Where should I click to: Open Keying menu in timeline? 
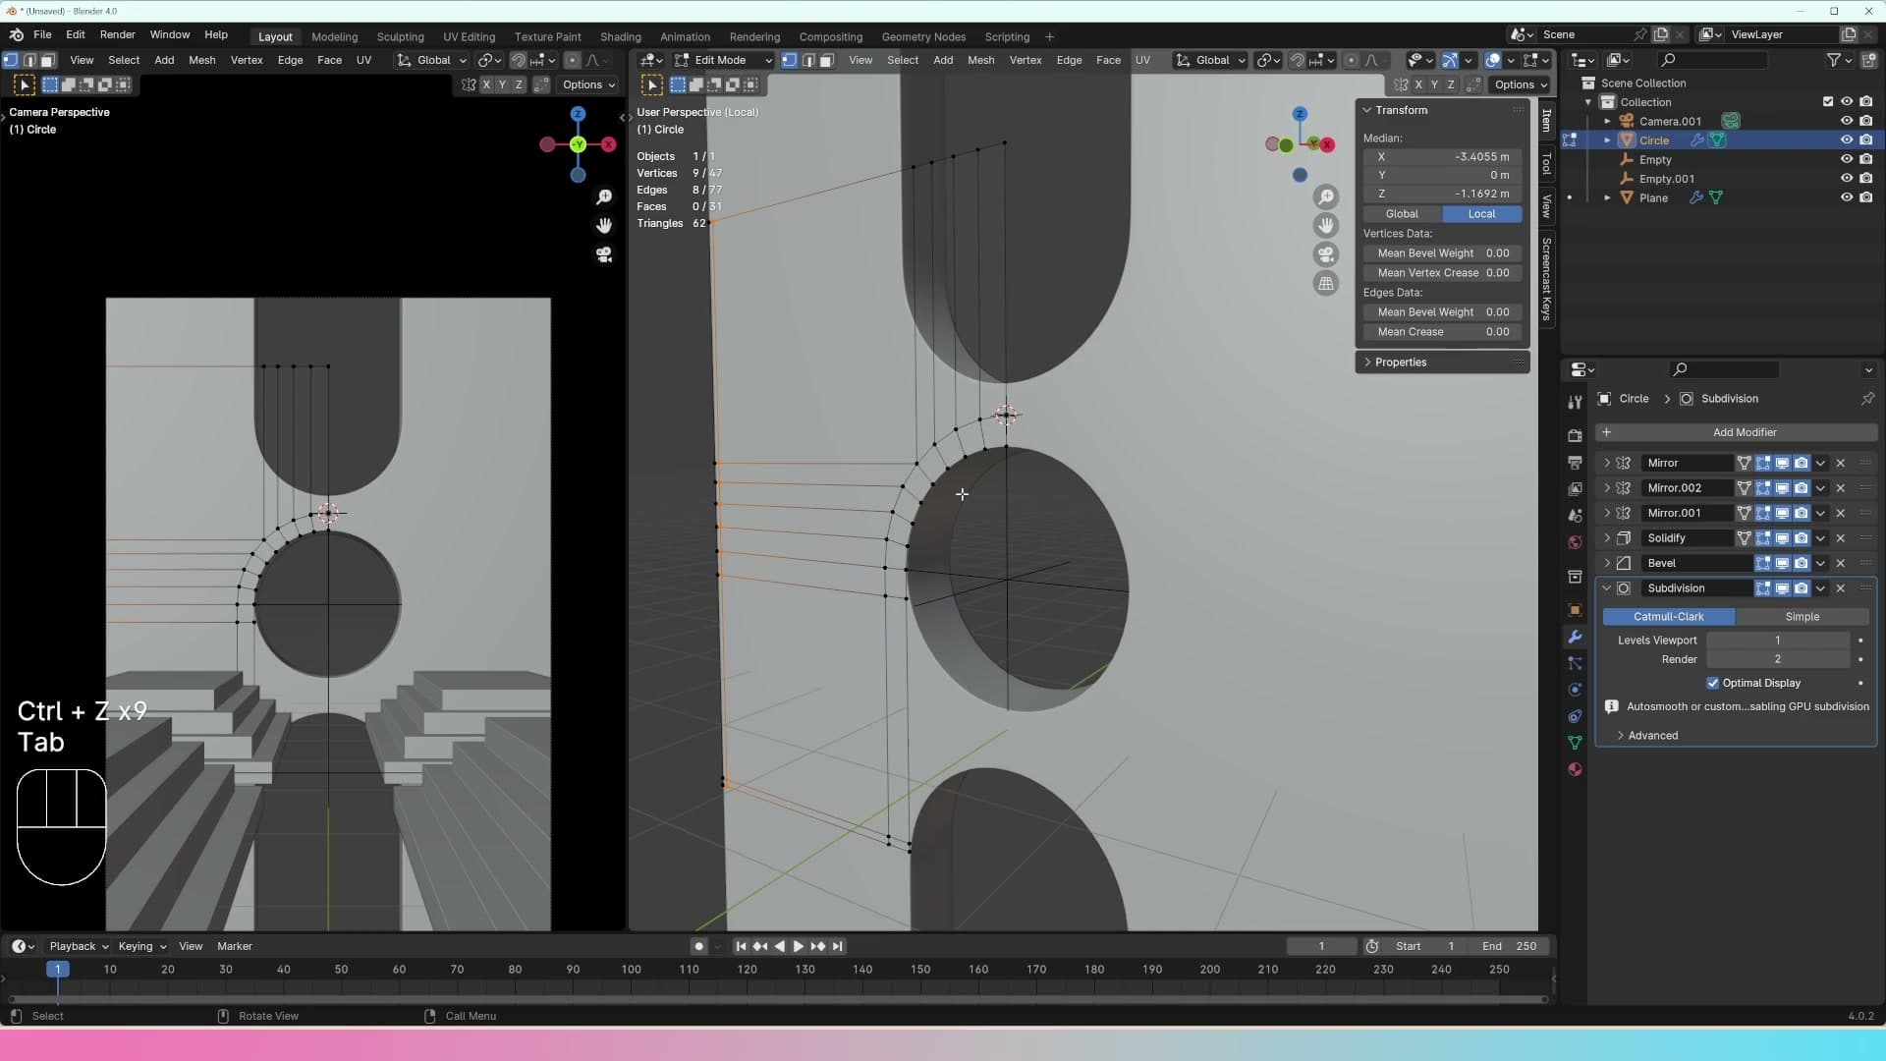(x=141, y=946)
